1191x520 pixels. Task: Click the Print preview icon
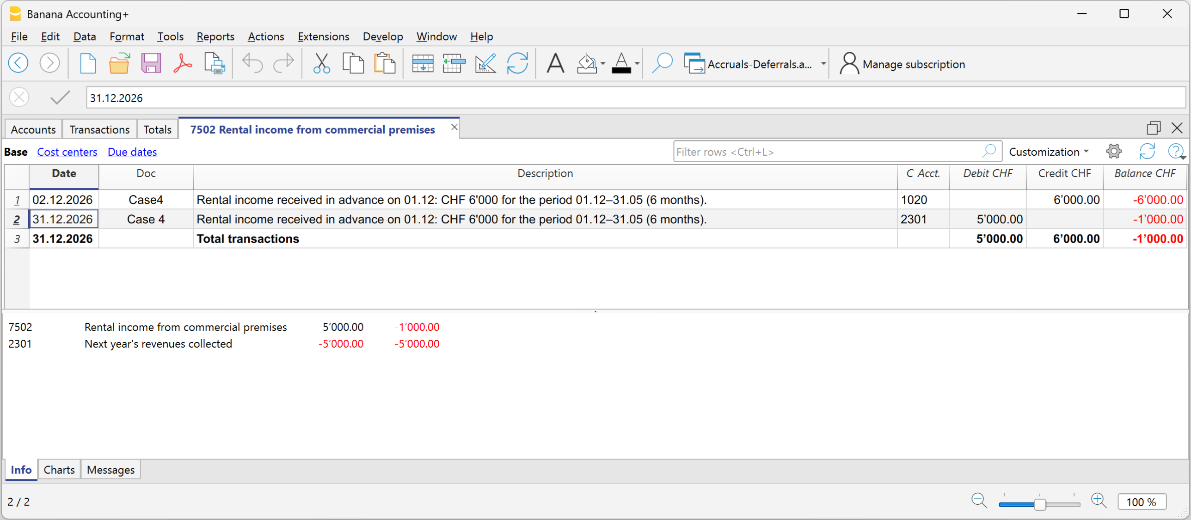[x=214, y=63]
